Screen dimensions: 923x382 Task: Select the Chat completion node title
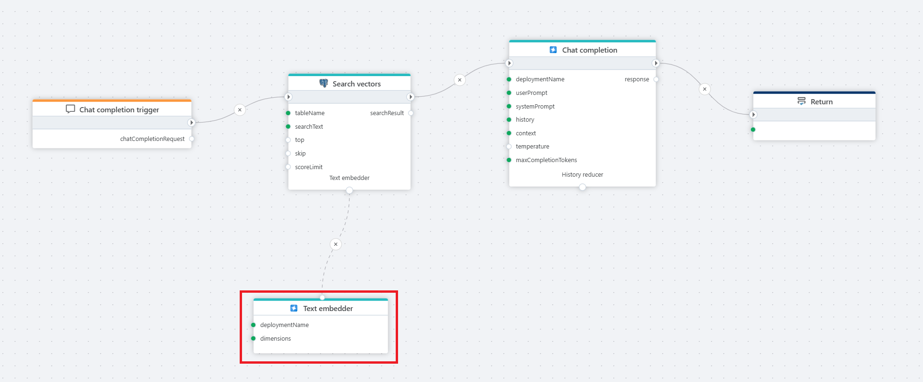[x=589, y=50]
